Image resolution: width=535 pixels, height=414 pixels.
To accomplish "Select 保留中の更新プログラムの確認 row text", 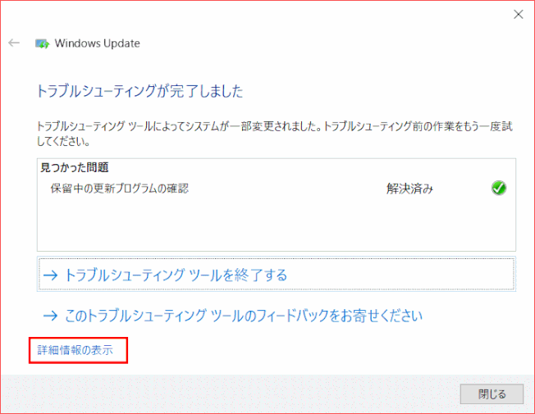I will pos(120,189).
